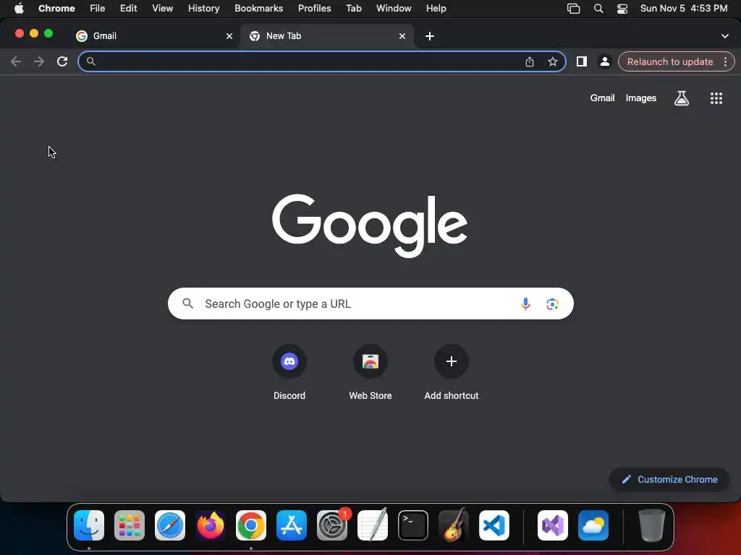Viewport: 741px width, 555px height.
Task: Expand the tab search chevron
Action: (724, 36)
